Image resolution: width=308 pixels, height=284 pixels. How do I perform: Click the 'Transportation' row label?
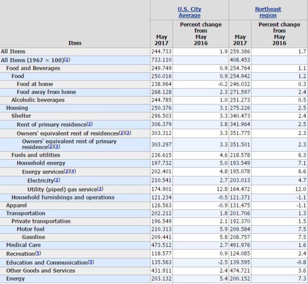[x=26, y=213]
